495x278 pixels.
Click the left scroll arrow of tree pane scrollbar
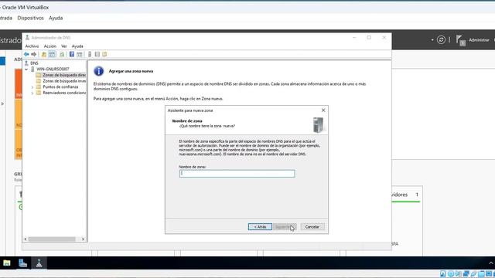pyautogui.click(x=26, y=239)
